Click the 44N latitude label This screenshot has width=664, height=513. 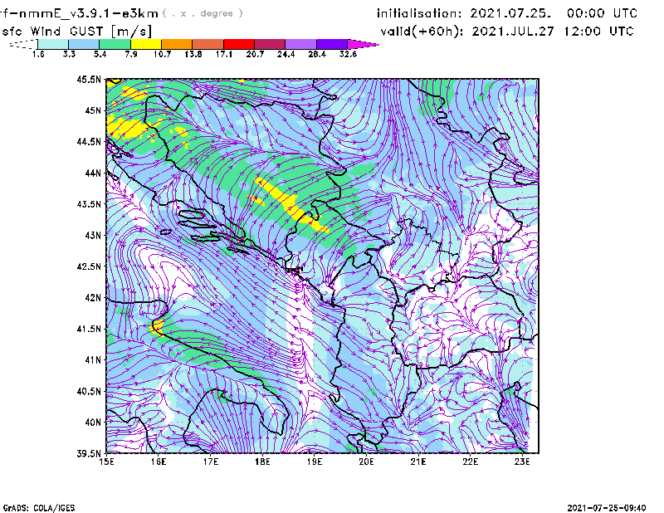[x=93, y=173]
